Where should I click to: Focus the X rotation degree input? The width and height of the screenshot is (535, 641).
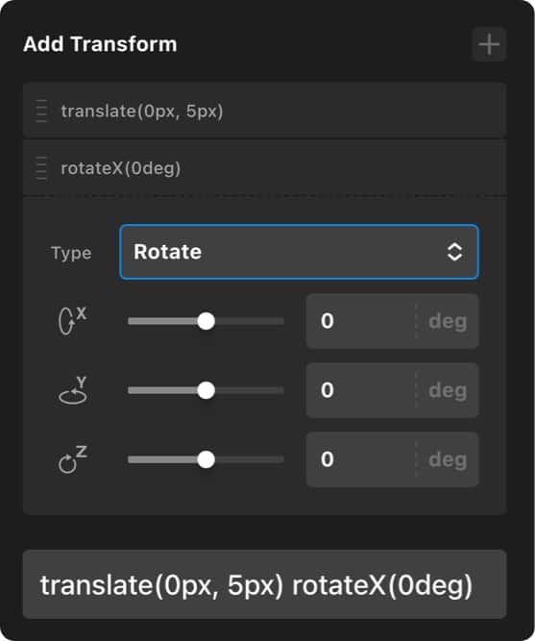[x=361, y=321]
